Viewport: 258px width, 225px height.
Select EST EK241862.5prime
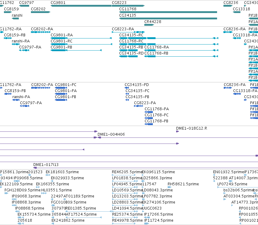point(68,220)
